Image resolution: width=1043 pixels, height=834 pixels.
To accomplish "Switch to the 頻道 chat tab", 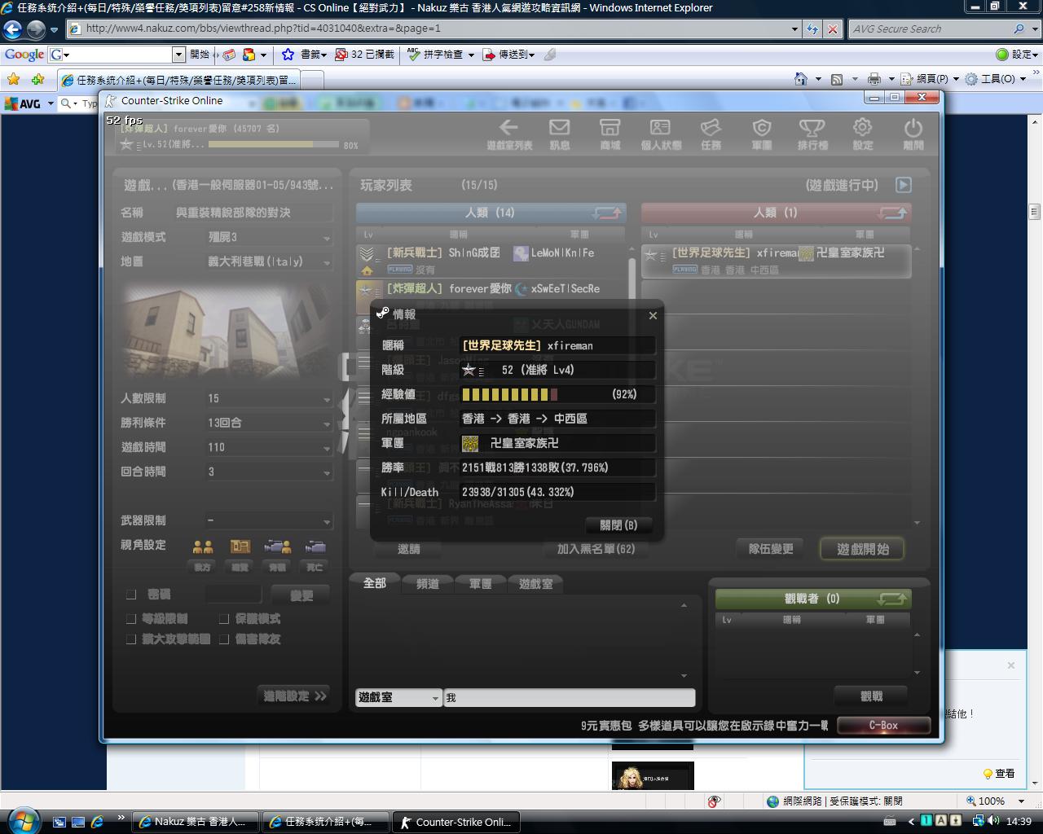I will point(428,583).
